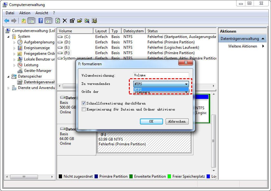Click the black Nicht zugeordnet legend swatch
271x191 pixels.
click(x=60, y=176)
